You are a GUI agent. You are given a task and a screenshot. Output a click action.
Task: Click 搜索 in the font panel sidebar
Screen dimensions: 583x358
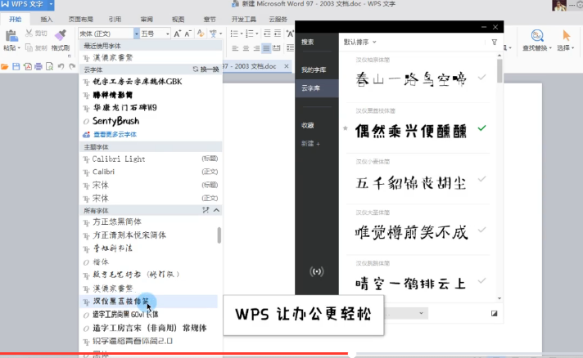(308, 42)
